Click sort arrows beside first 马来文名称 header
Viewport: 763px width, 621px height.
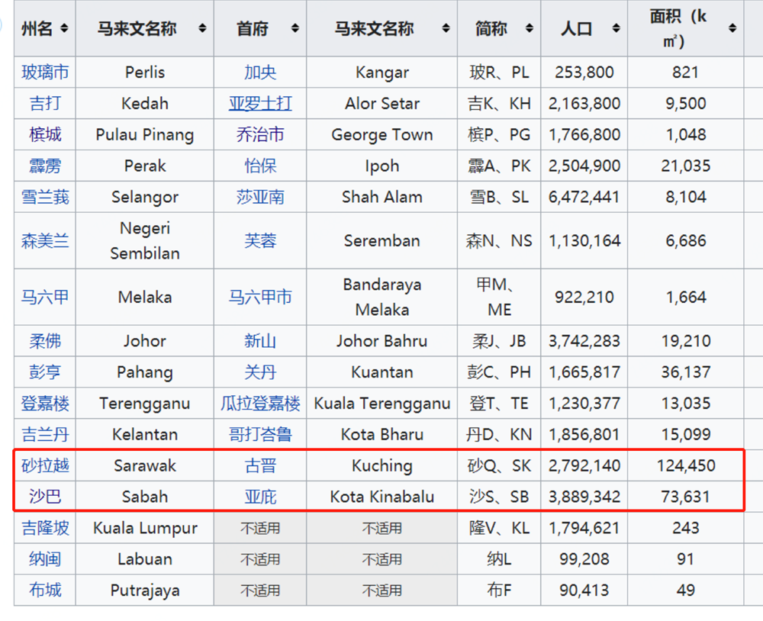202,28
